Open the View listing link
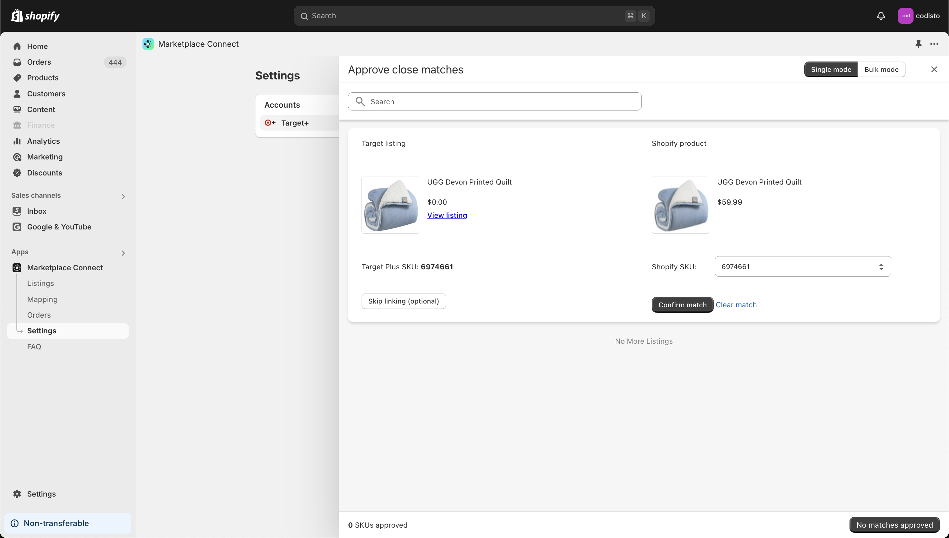Viewport: 949px width, 538px height. [447, 215]
